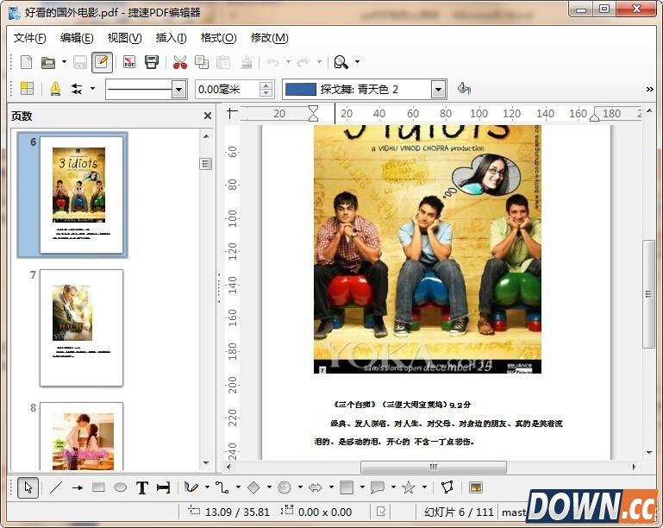Open the zoom magnifier tool

click(x=341, y=63)
